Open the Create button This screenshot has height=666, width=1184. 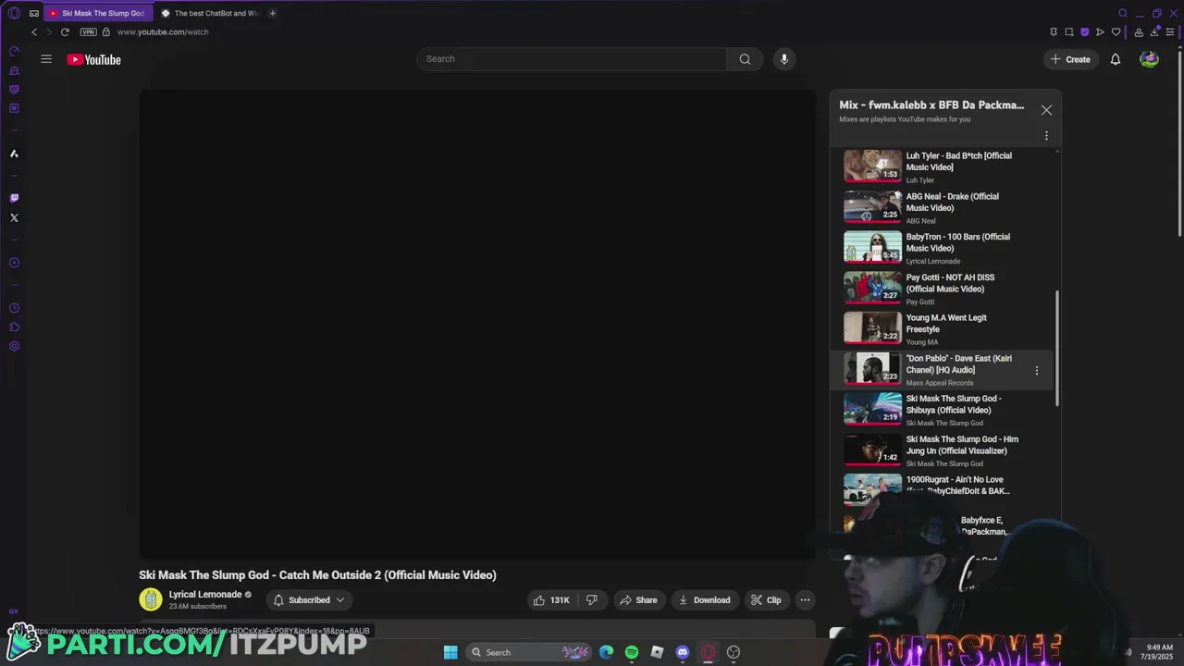[1069, 59]
